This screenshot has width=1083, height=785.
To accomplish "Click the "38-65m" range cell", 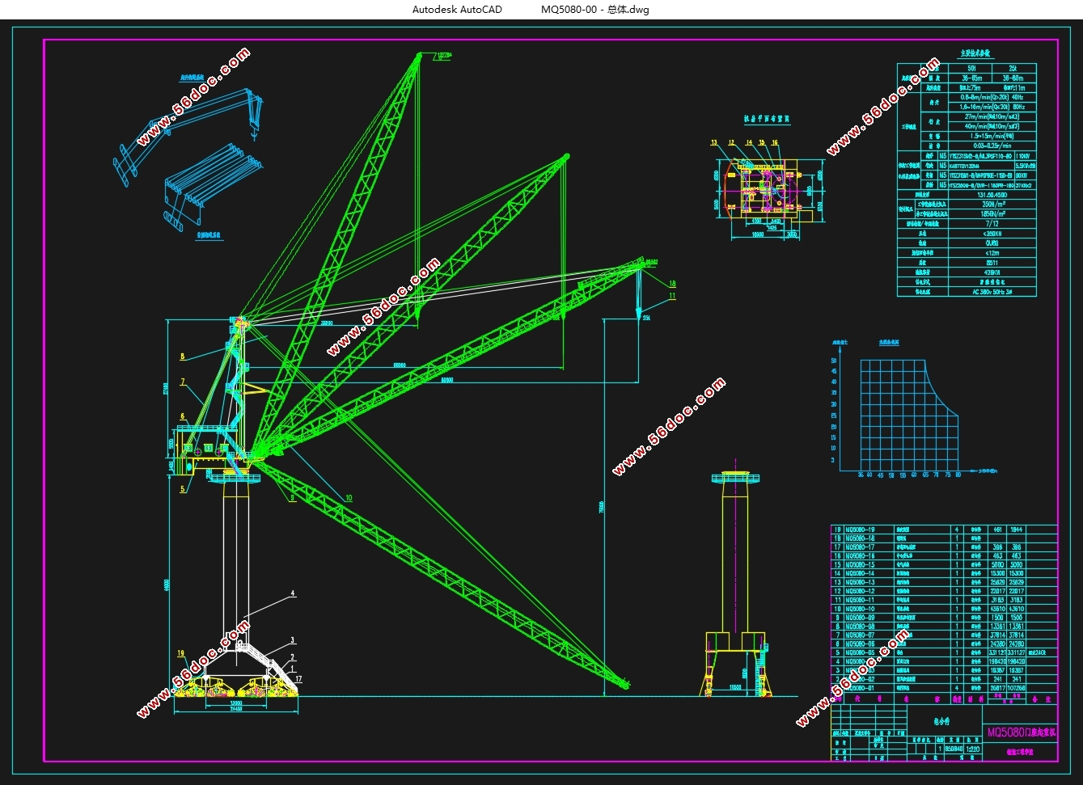I will coord(972,78).
